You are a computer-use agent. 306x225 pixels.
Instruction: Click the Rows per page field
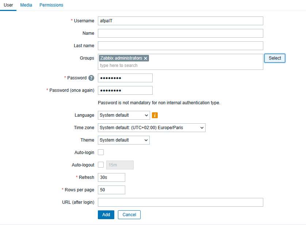coord(111,190)
